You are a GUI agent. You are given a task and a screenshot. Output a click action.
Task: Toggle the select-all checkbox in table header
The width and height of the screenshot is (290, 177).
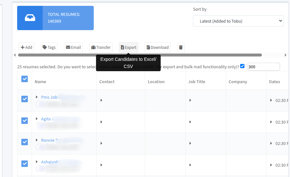pyautogui.click(x=25, y=79)
